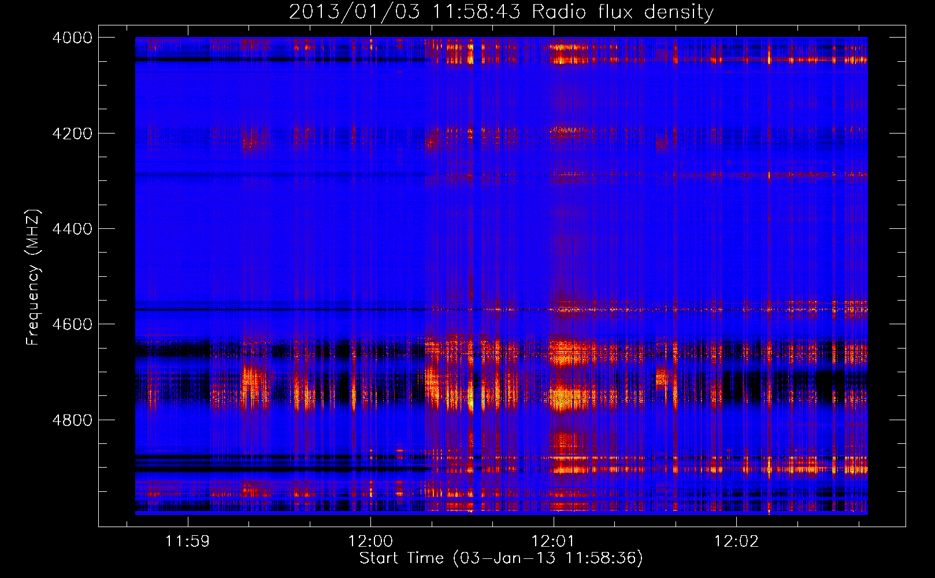Click the 4000 frequency tick label
The width and height of the screenshot is (935, 578).
72,38
